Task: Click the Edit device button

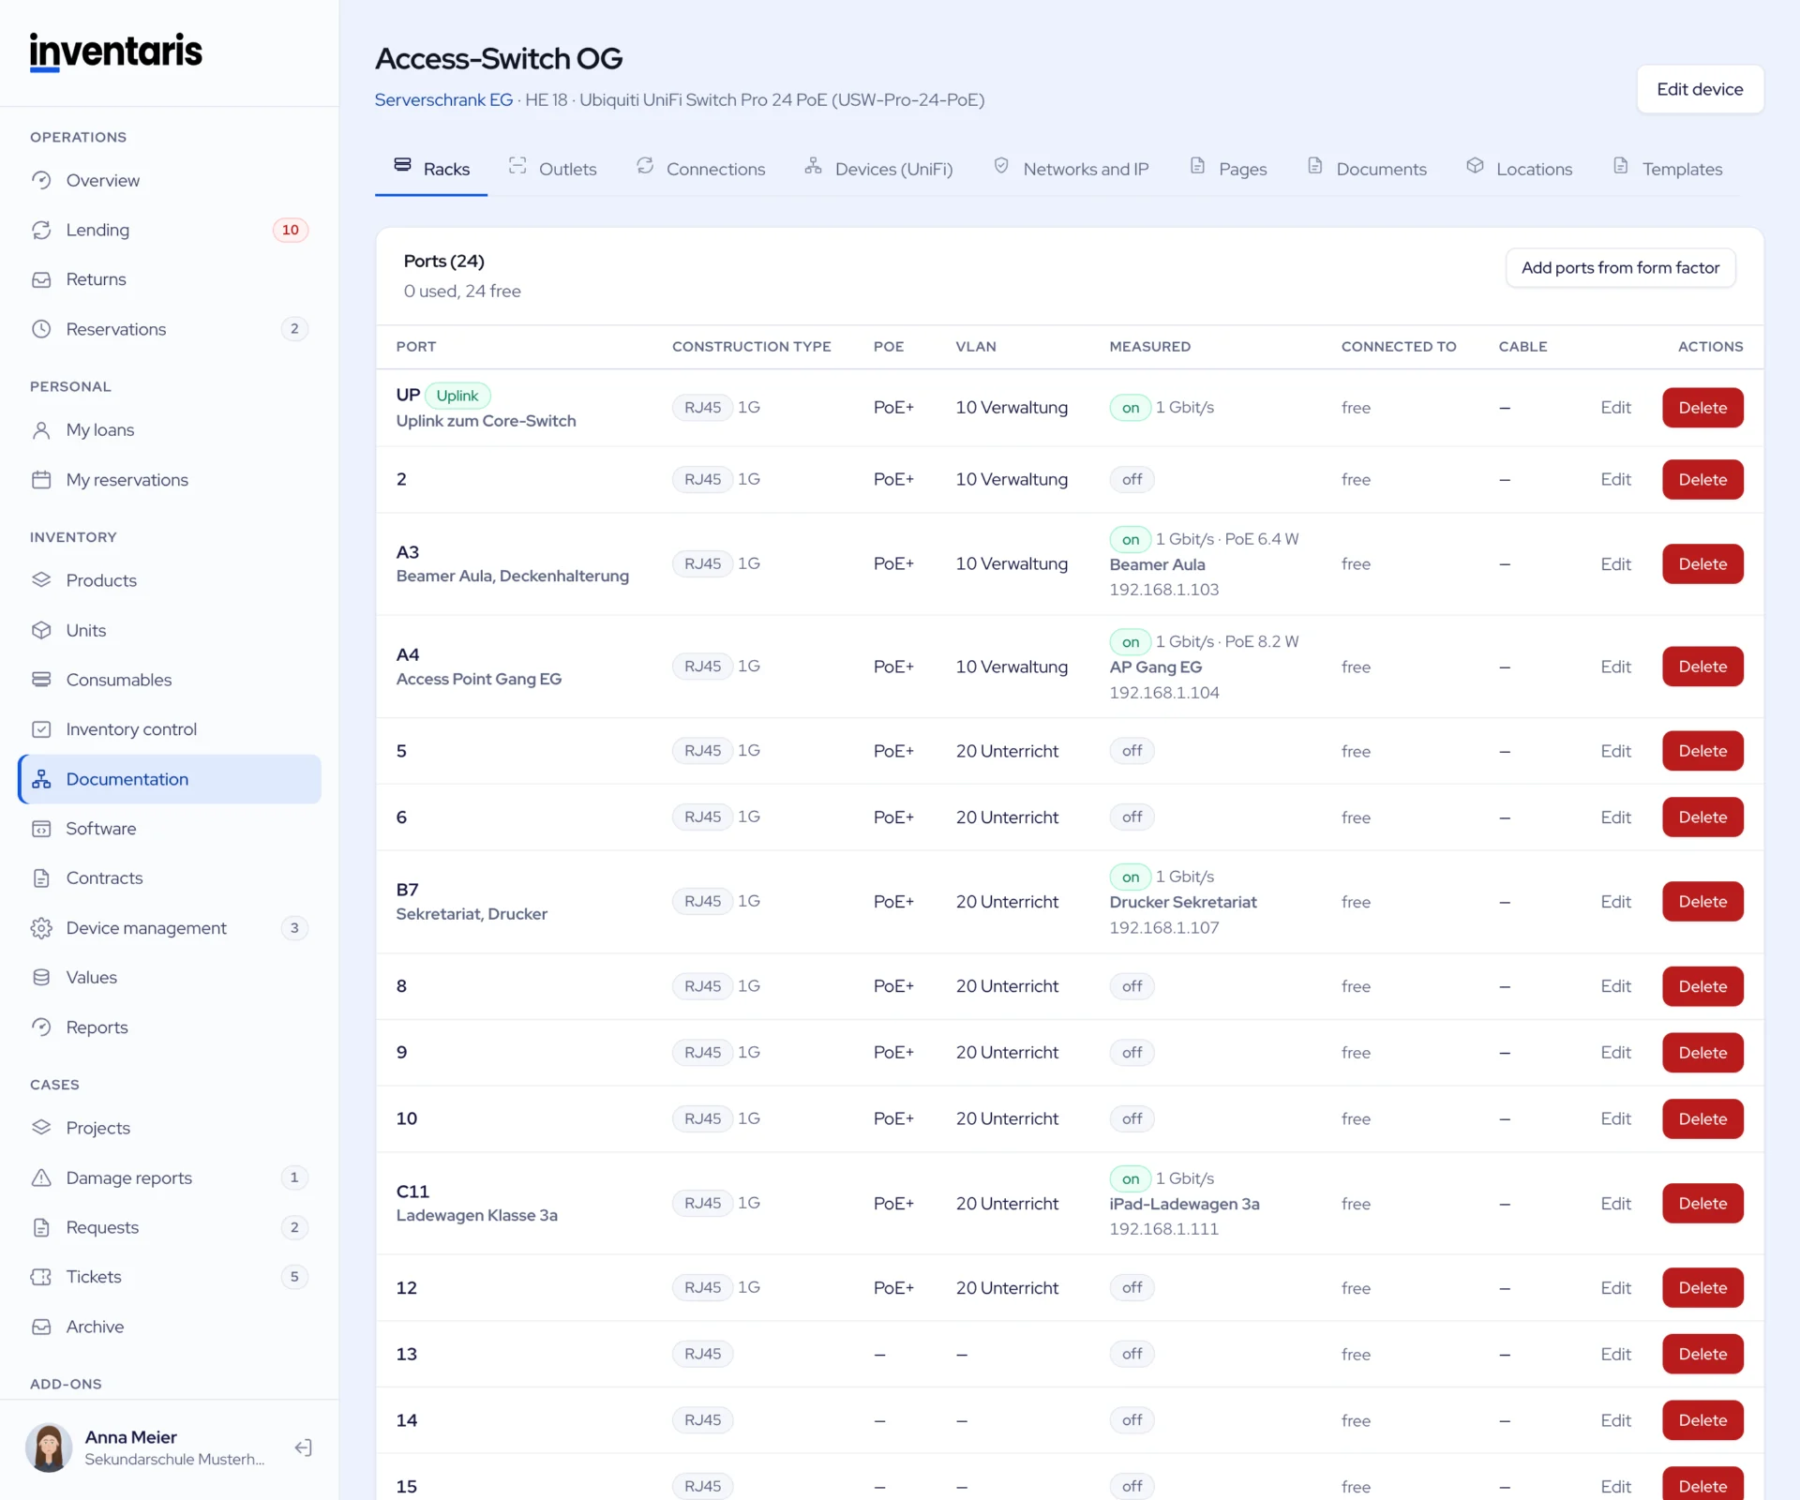Action: 1700,89
